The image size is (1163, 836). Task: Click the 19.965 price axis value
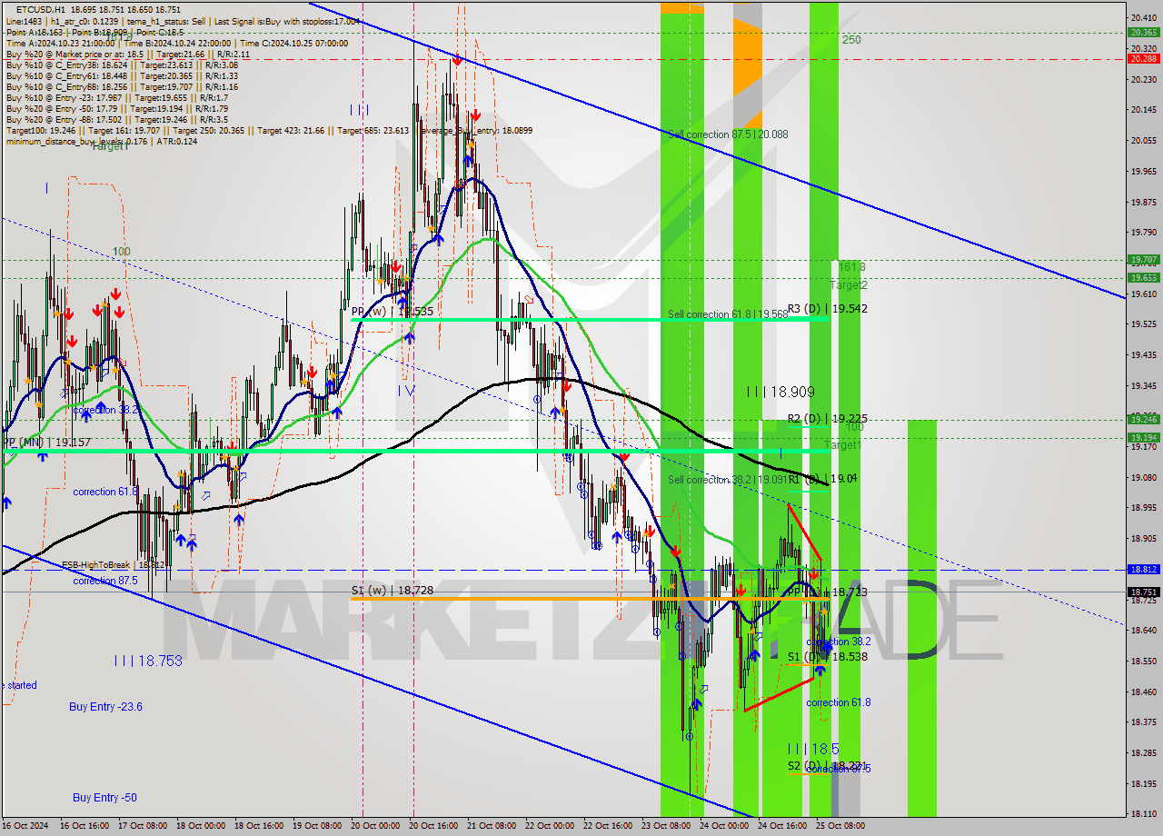pyautogui.click(x=1142, y=171)
